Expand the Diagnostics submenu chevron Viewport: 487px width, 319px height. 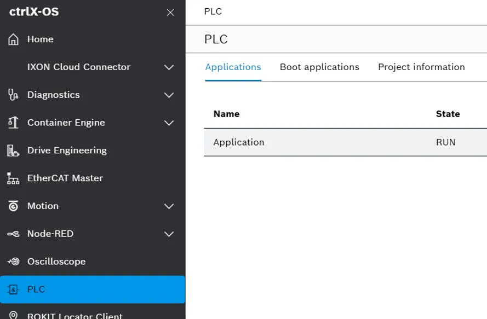(169, 95)
